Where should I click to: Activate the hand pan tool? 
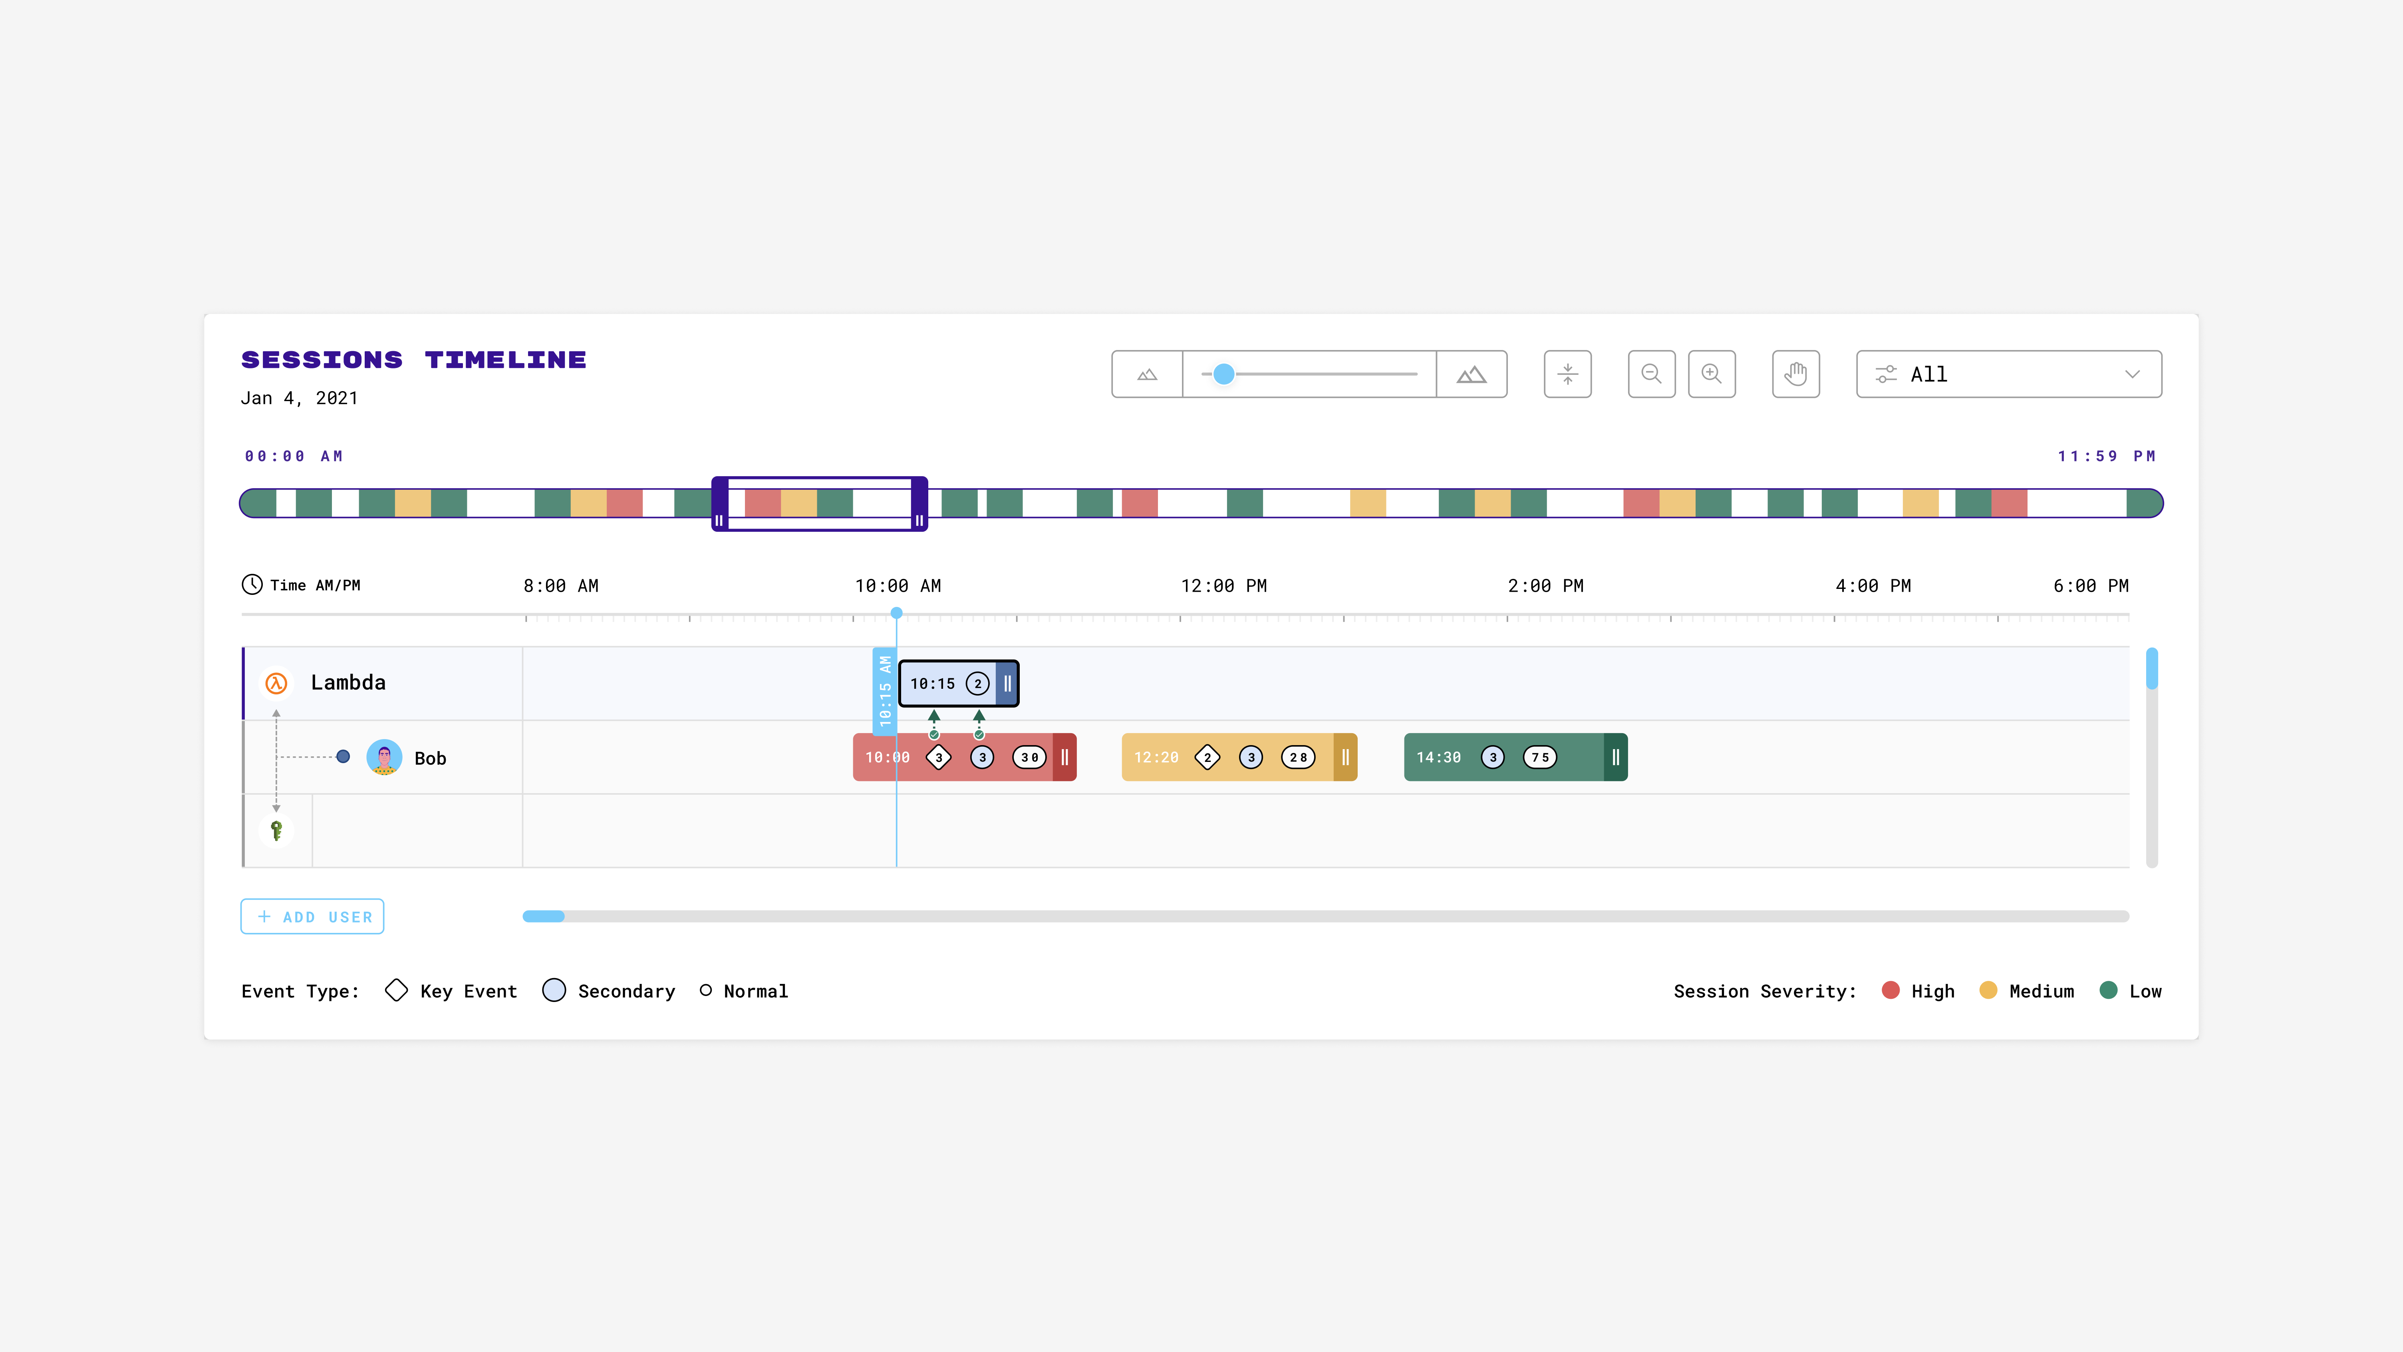coord(1796,374)
